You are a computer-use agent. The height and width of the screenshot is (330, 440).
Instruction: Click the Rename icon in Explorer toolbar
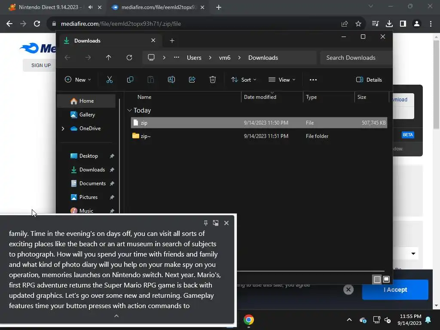click(171, 79)
